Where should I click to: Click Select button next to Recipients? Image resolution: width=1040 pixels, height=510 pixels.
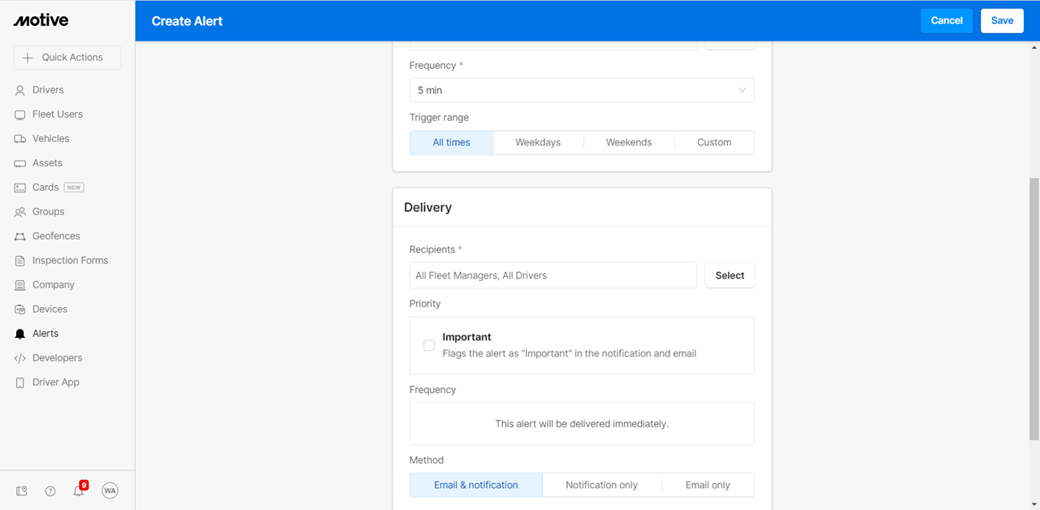tap(730, 275)
